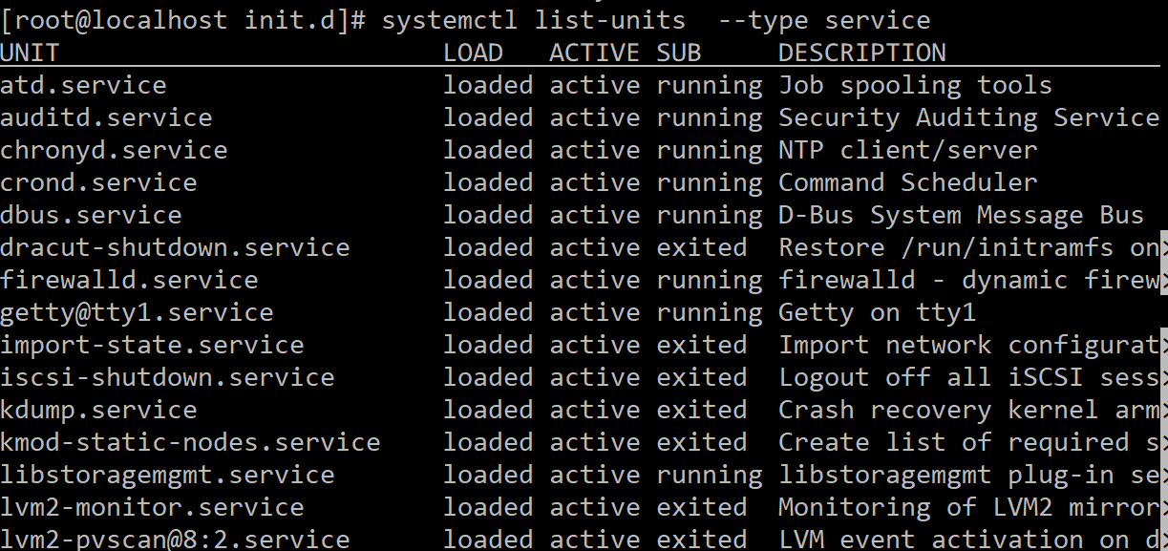Click the systemctl list-units command text
This screenshot has width=1168, height=551.
click(x=534, y=20)
